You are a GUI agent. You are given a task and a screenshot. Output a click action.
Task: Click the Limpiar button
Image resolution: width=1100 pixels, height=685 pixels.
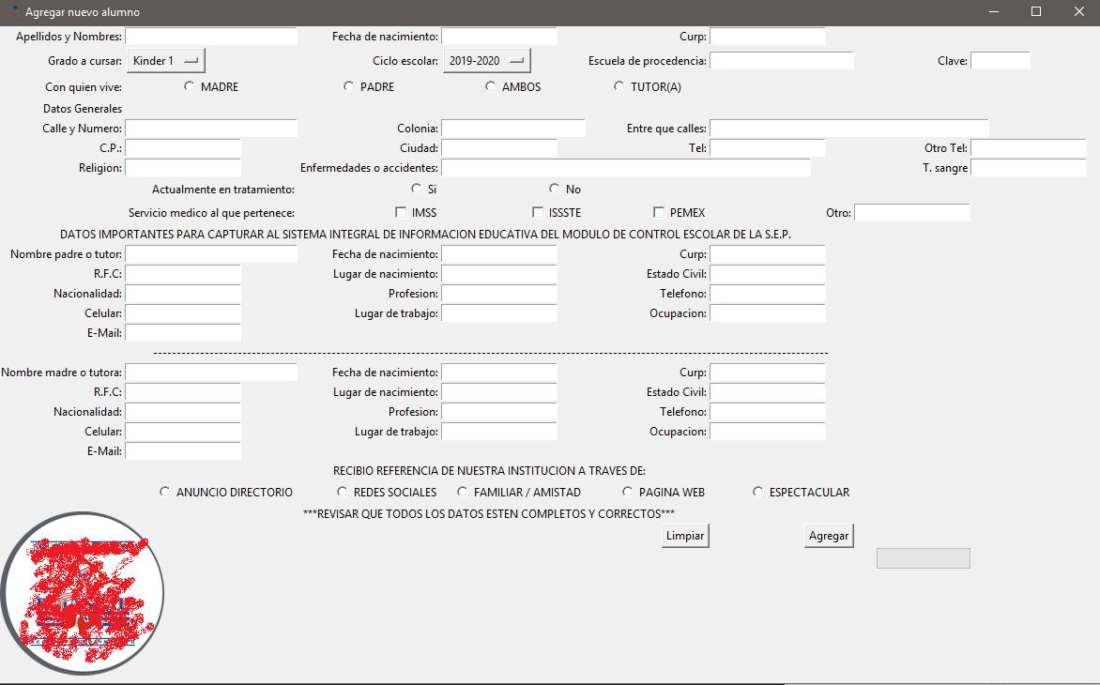[x=685, y=536]
